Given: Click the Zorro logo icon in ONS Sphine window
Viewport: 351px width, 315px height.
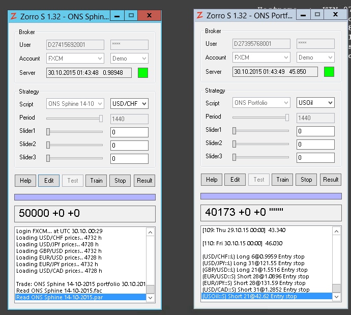Looking at the screenshot, I should [x=14, y=16].
